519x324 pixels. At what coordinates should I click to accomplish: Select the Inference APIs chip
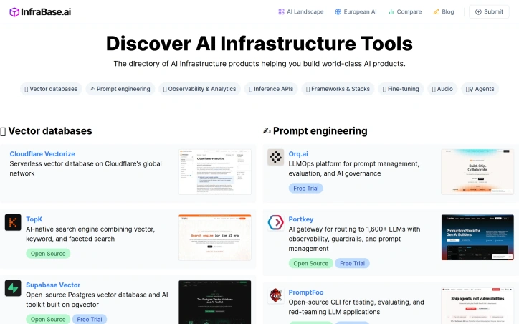tap(271, 89)
